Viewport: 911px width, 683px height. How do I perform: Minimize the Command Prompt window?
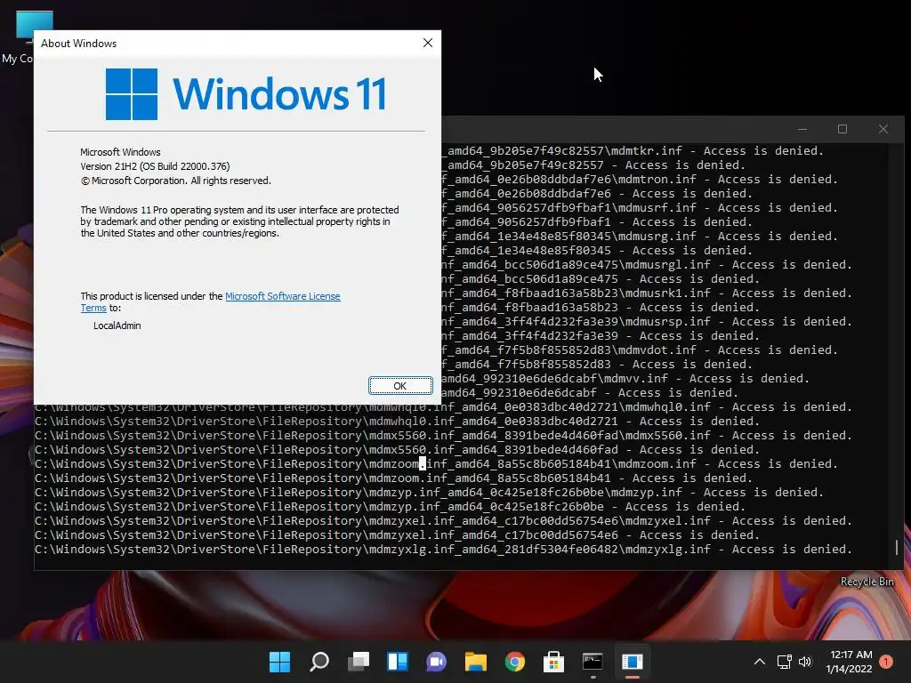(802, 129)
